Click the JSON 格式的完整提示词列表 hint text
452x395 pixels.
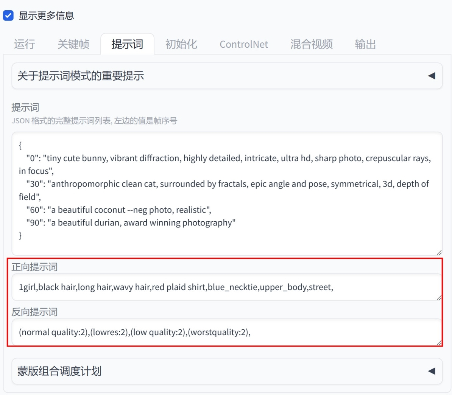coord(94,121)
